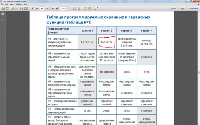Open the Edit menu
Viewport: 200px width, 125px height.
click(7, 4)
